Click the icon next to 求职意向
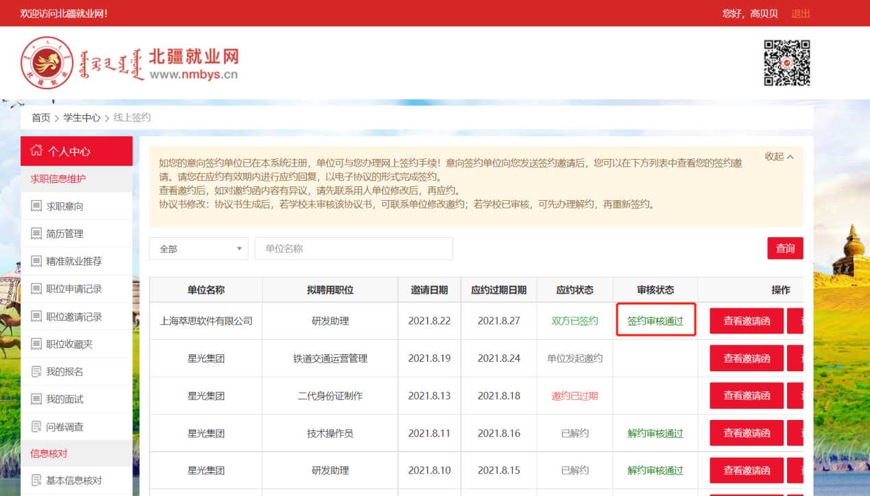 pos(36,206)
